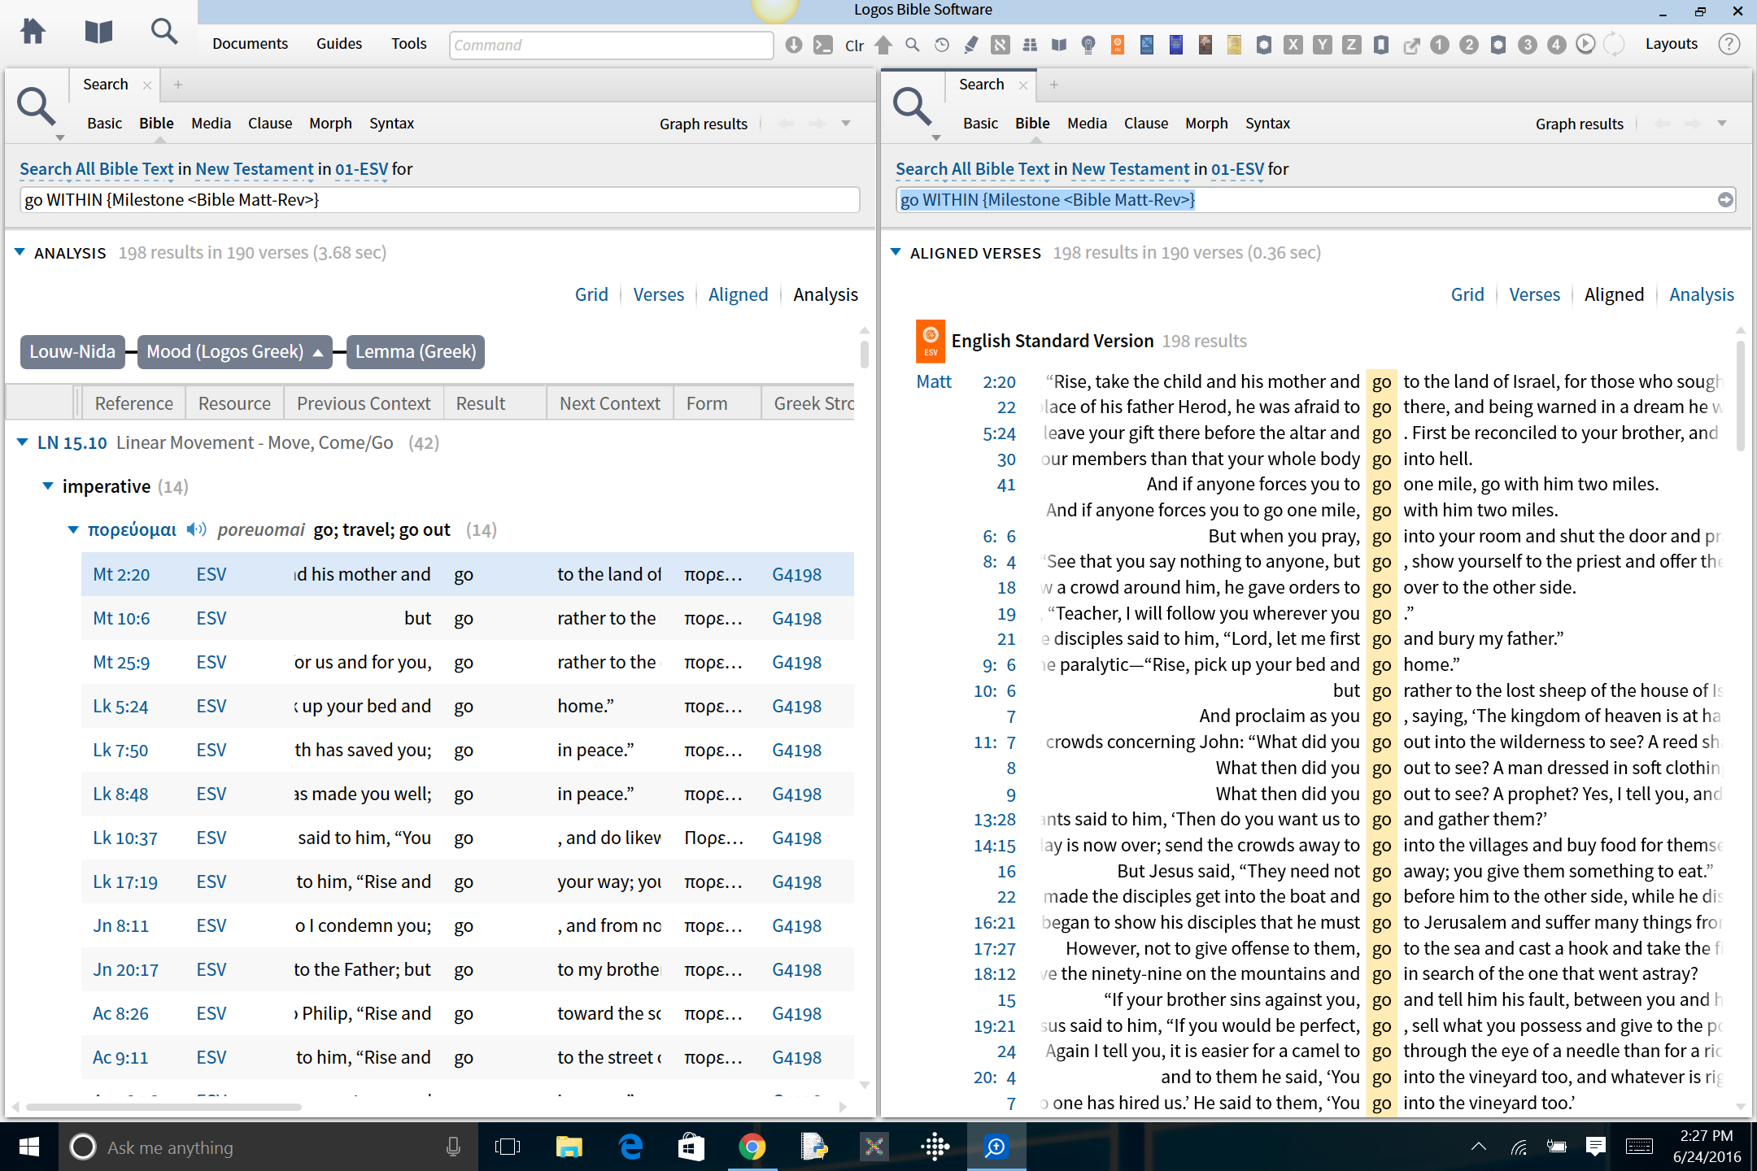Click the Clr shortcut in toolbar

coord(854,46)
